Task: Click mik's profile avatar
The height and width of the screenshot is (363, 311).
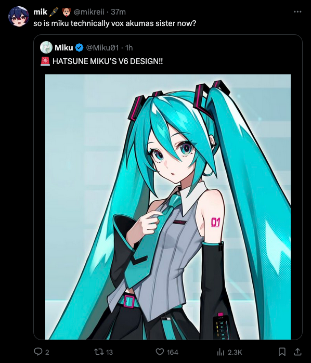Action: pos(19,17)
